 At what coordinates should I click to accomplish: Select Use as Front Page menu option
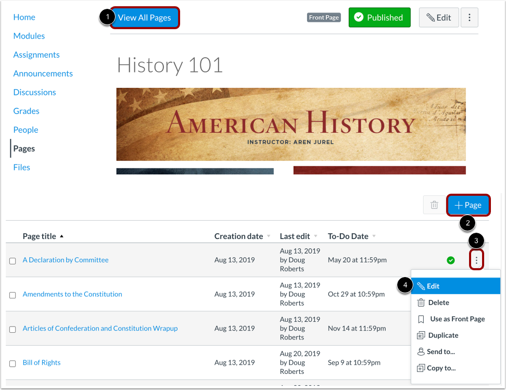[456, 319]
